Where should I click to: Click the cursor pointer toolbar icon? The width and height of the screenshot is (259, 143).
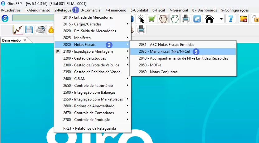tap(141, 19)
